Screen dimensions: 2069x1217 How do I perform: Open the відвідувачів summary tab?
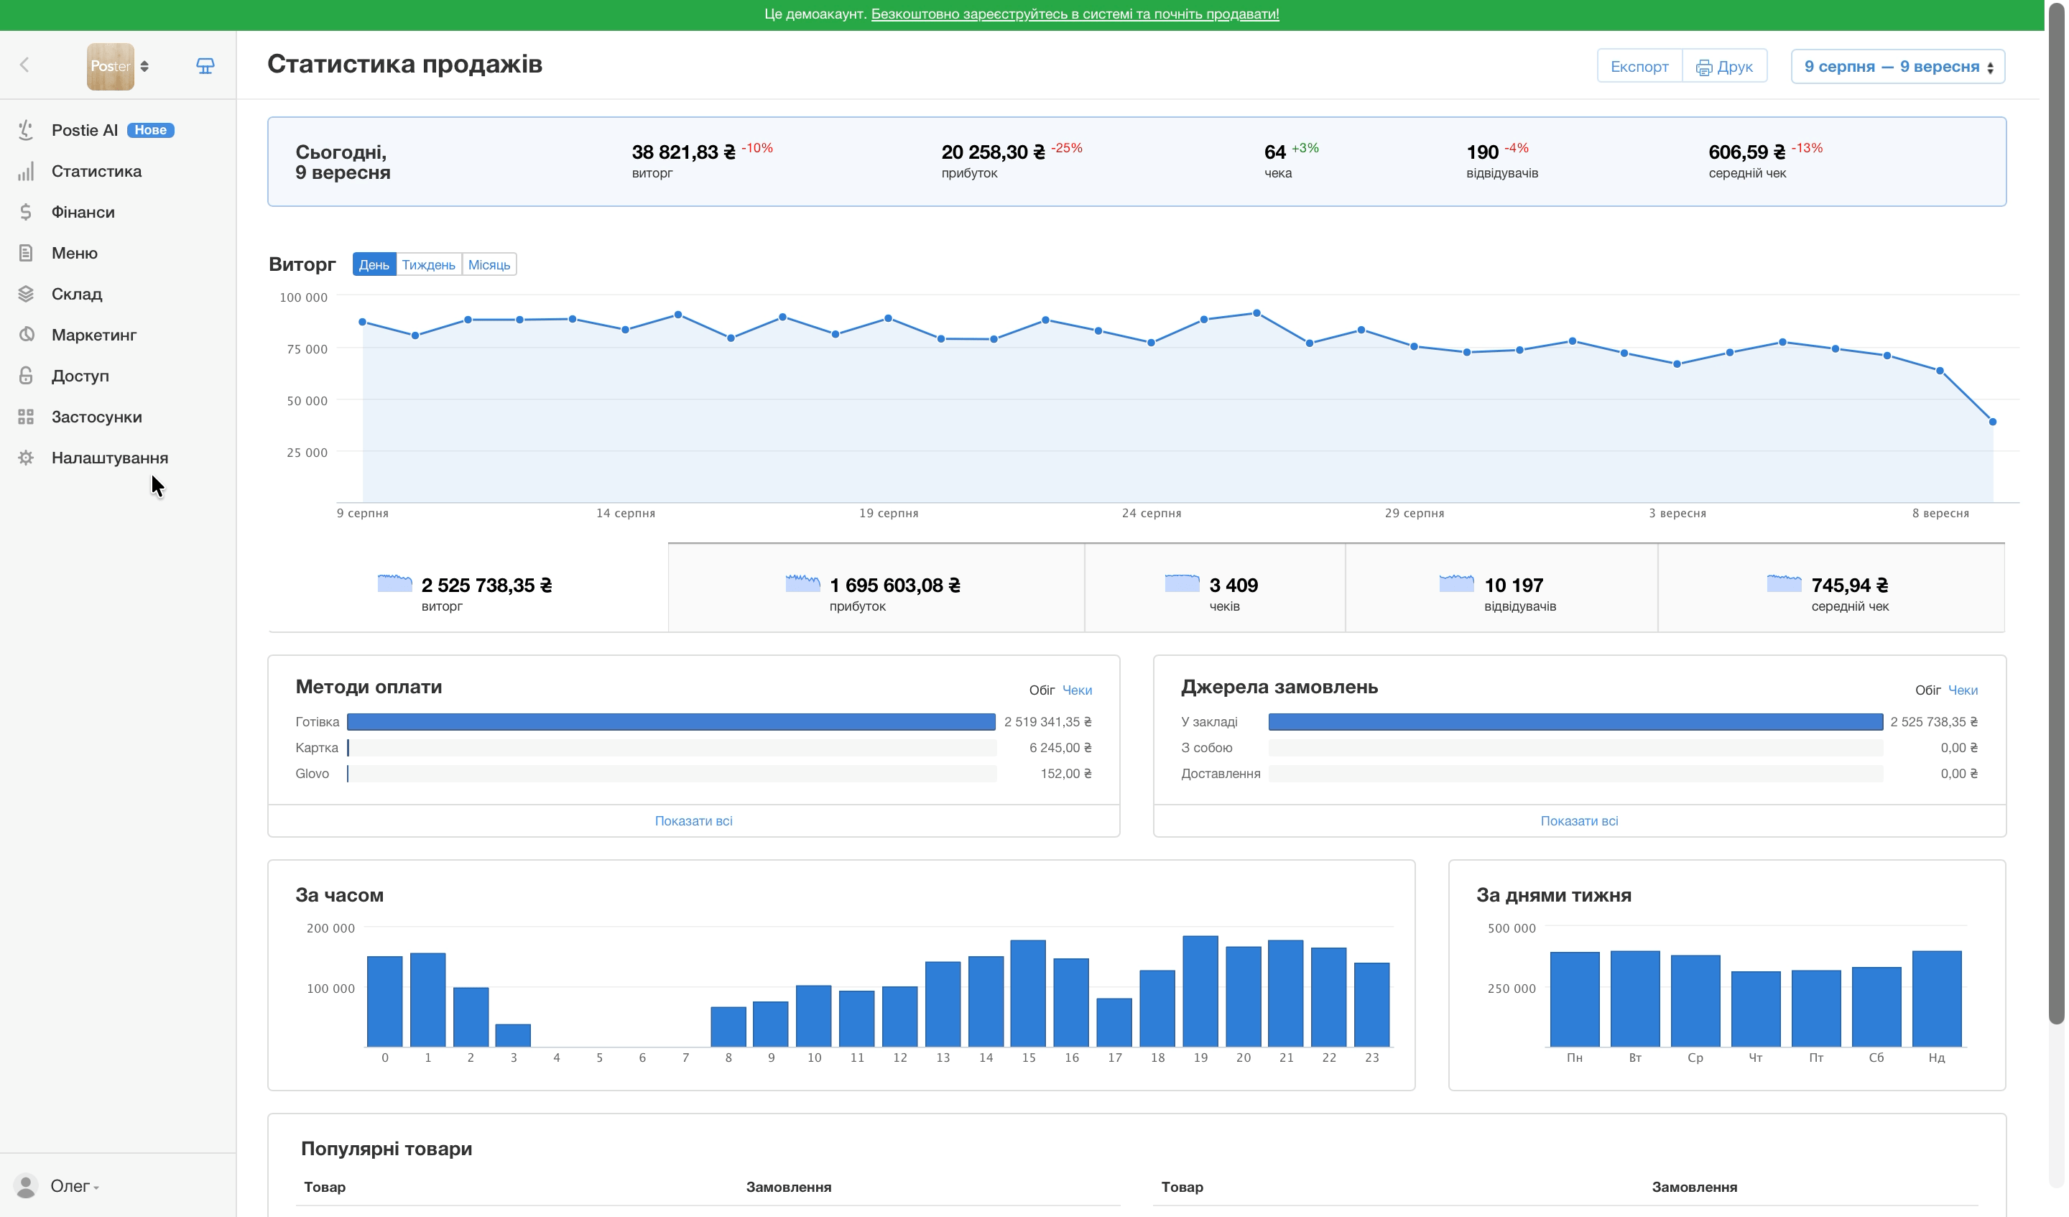1501,588
